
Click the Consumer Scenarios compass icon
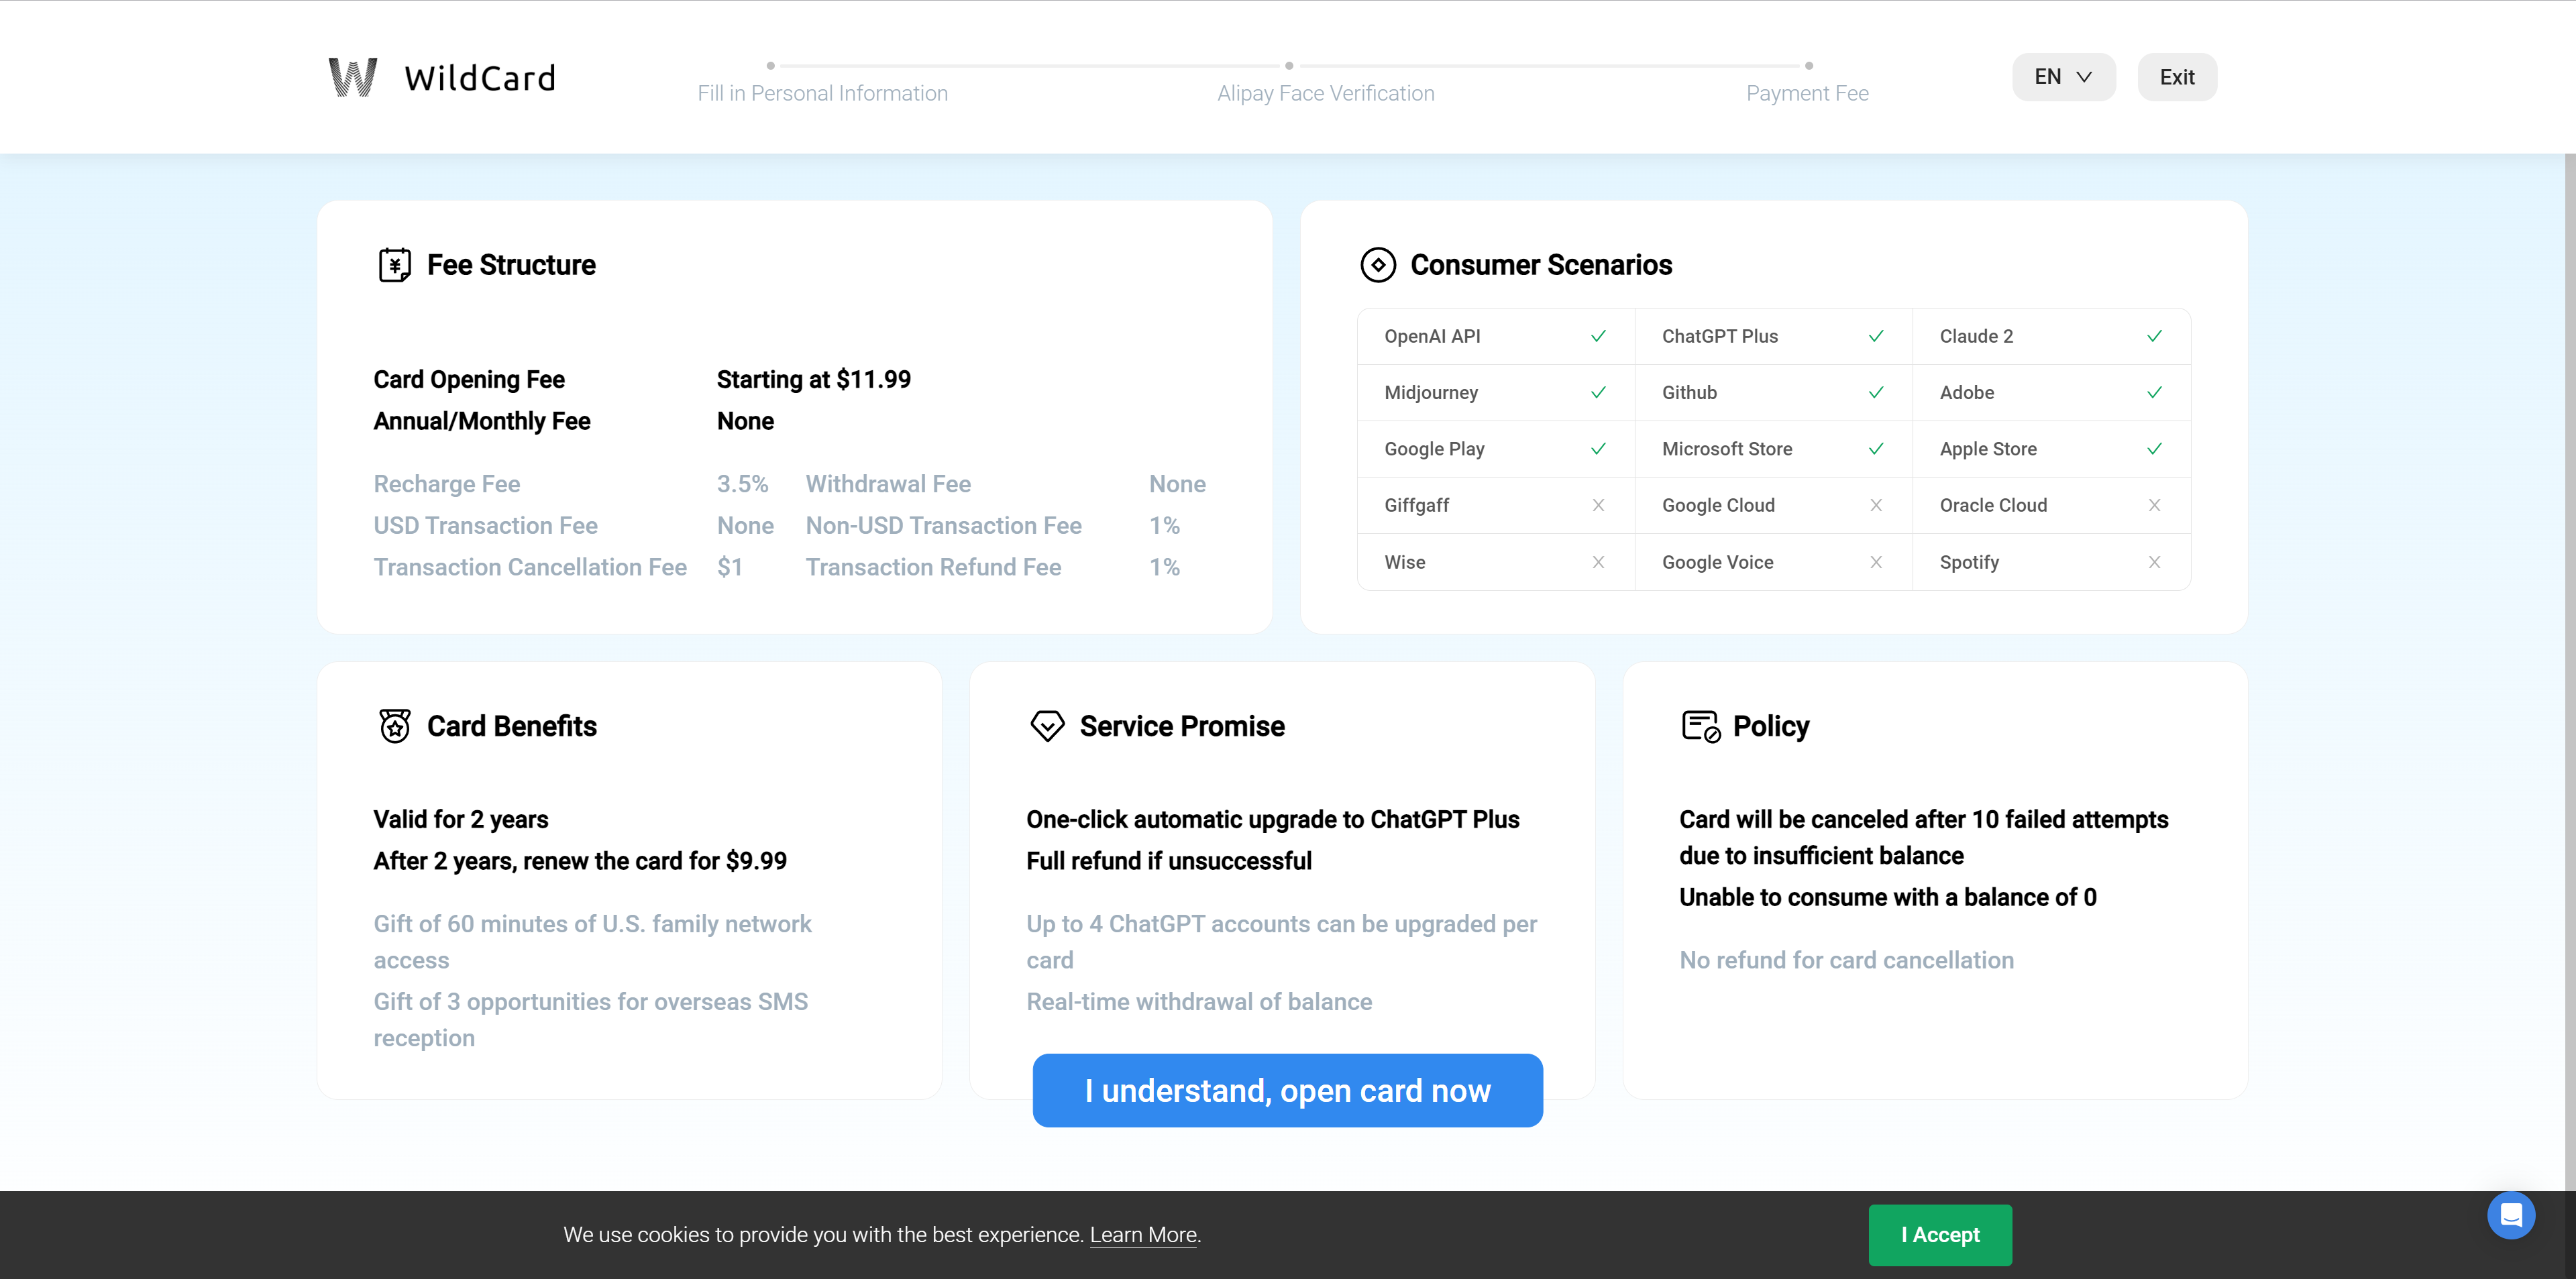[x=1378, y=265]
